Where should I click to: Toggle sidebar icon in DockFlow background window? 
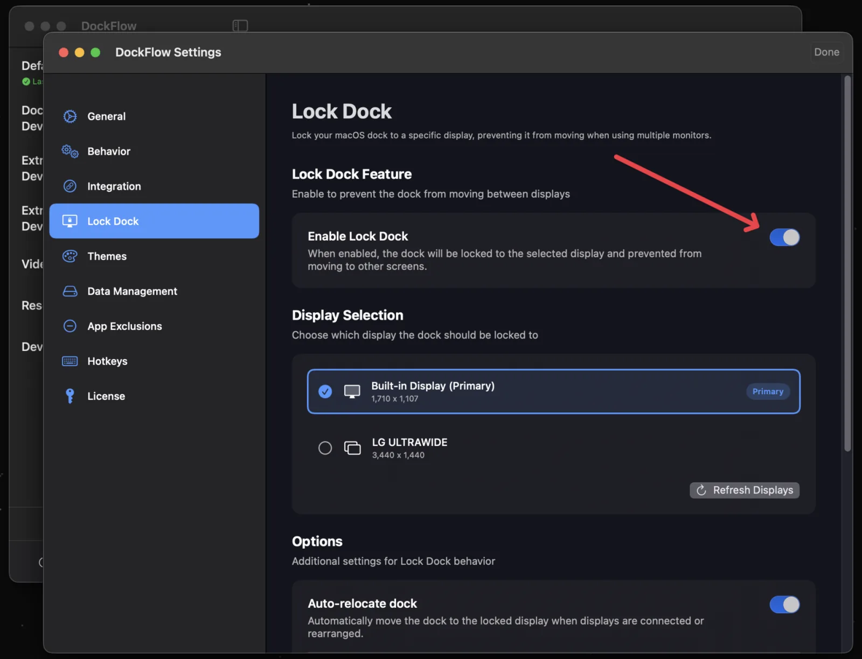tap(240, 26)
